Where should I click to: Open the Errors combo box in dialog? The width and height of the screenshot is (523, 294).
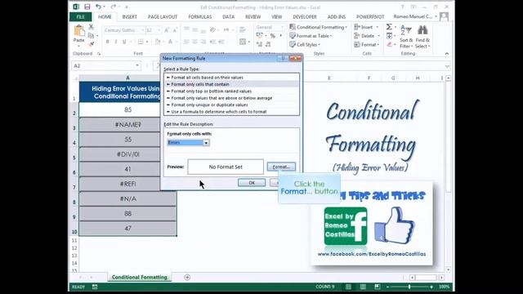(x=206, y=143)
